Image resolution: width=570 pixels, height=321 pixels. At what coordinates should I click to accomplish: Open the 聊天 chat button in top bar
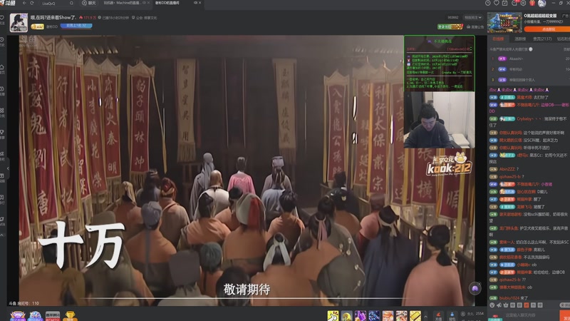click(x=89, y=3)
